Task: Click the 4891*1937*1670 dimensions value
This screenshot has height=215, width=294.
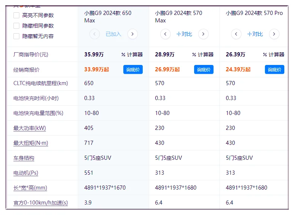Action: tap(105, 188)
